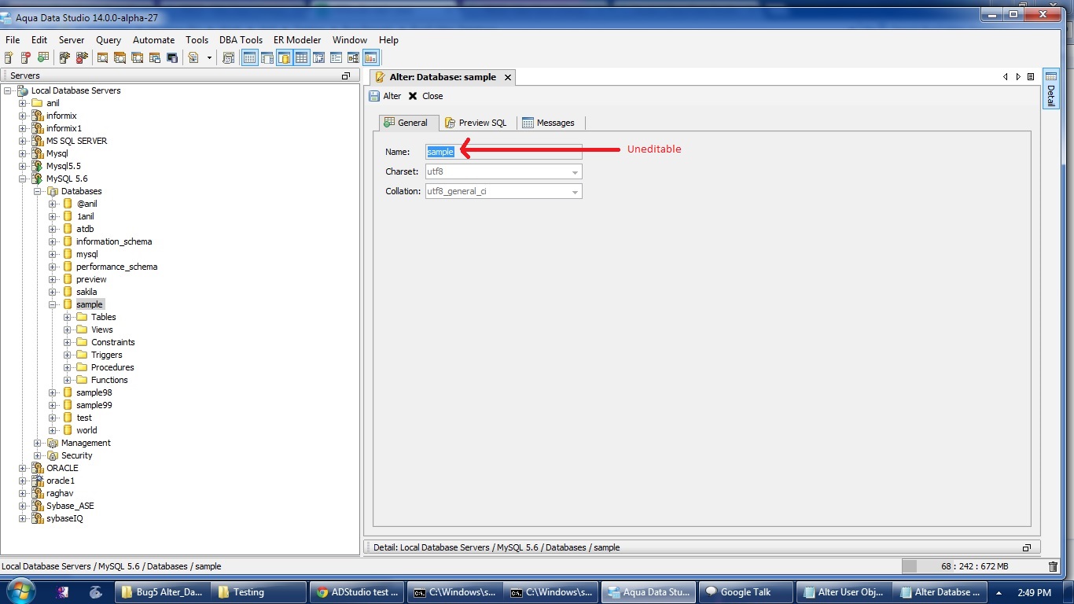Open the Server menu
The height and width of the screenshot is (604, 1074).
71,39
